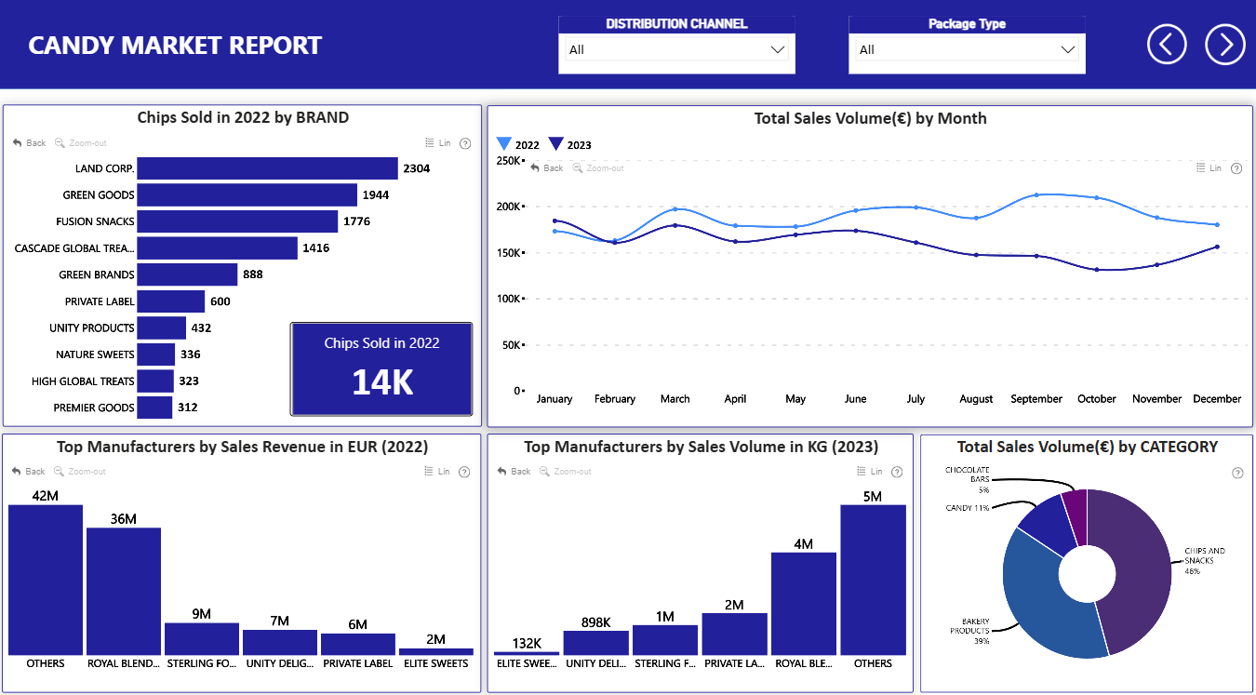The image size is (1256, 695).
Task: Open the Distribution Channel dropdown
Action: 676,49
